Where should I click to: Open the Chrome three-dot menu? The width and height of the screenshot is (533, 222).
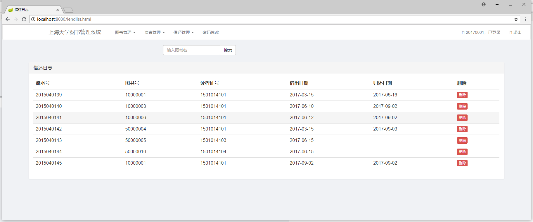525,19
